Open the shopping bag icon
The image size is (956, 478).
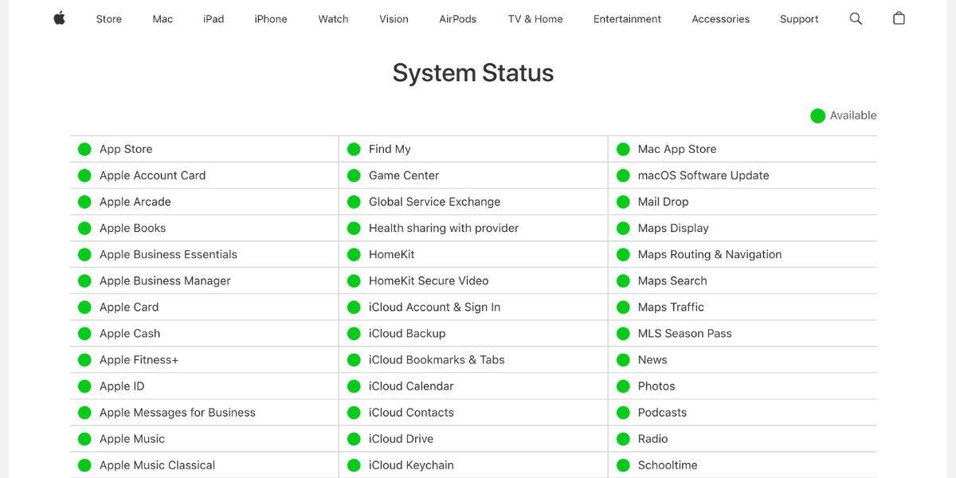899,18
